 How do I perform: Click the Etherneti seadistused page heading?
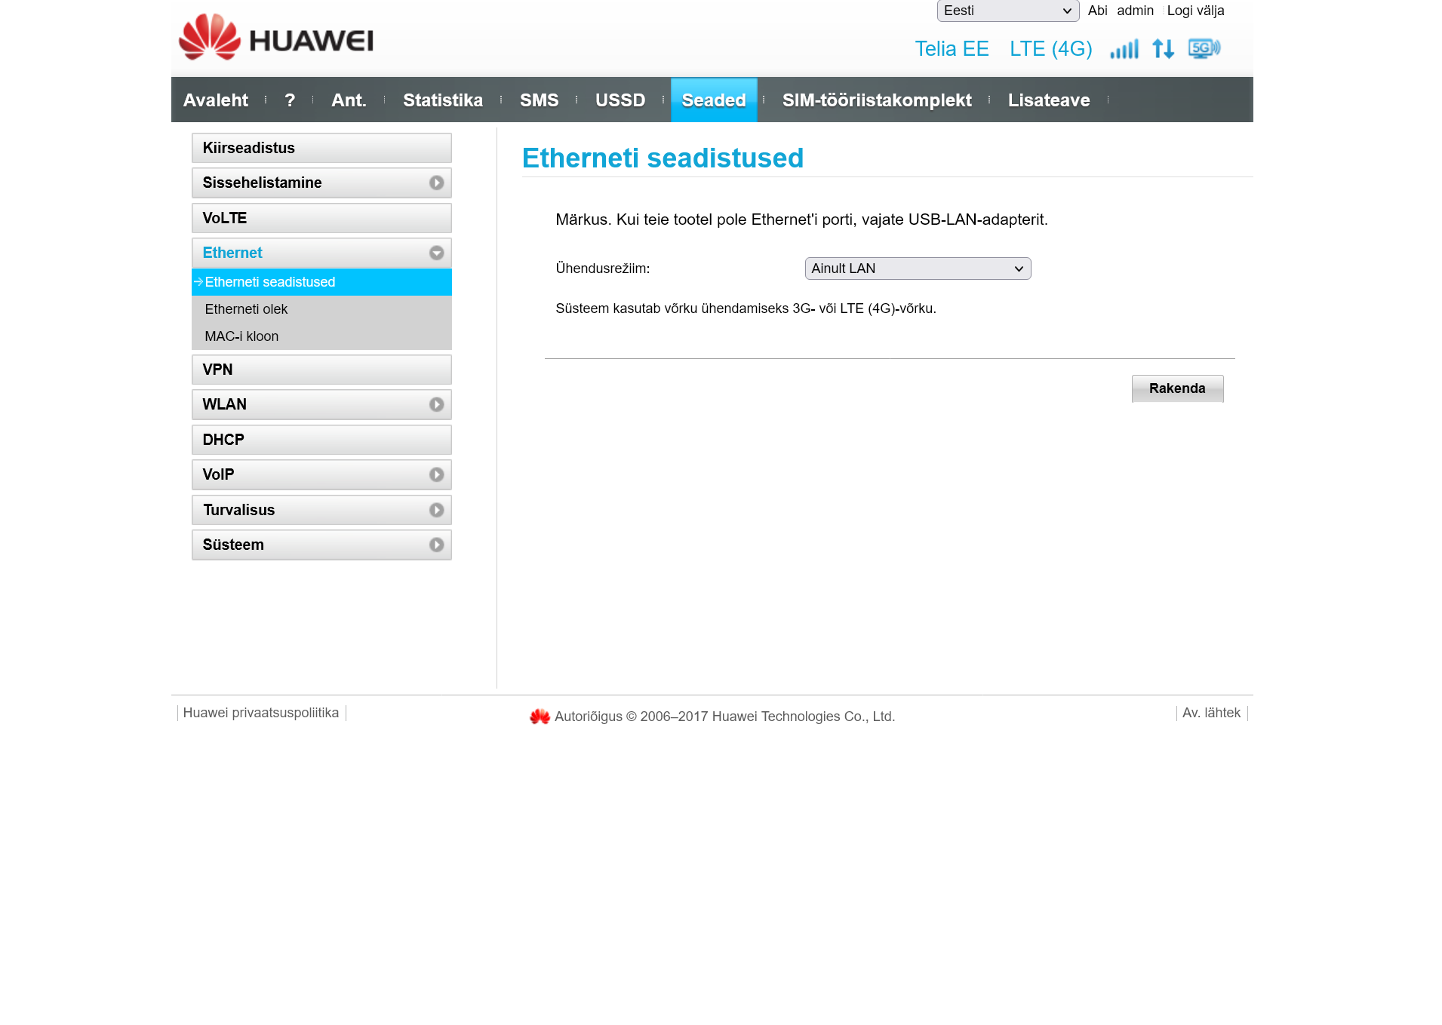[x=663, y=158]
